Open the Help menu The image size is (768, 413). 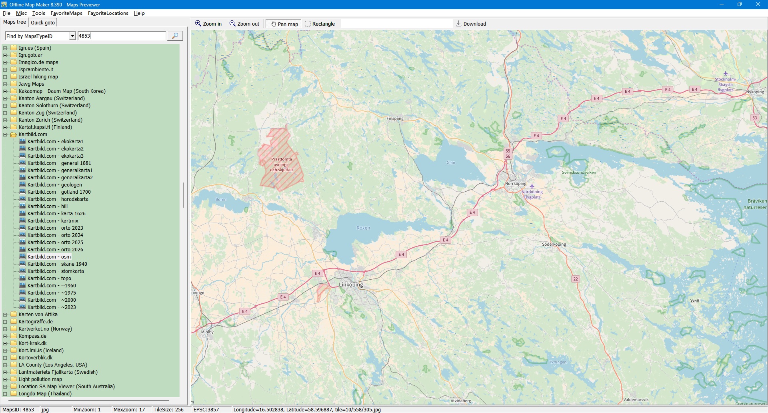(x=139, y=13)
